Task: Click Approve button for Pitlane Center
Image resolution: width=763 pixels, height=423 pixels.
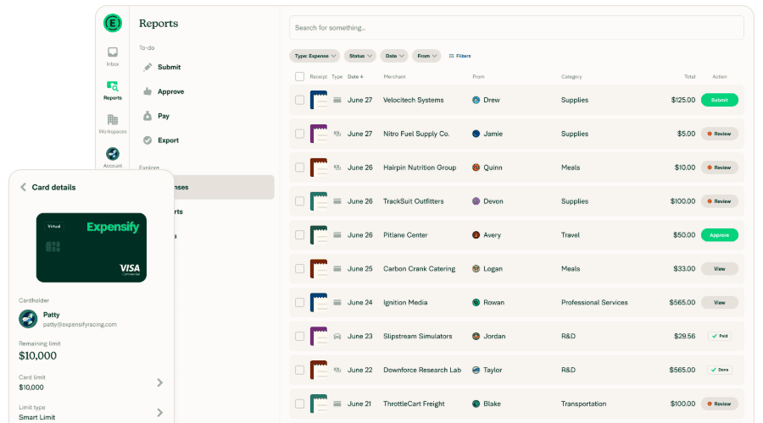Action: click(719, 235)
